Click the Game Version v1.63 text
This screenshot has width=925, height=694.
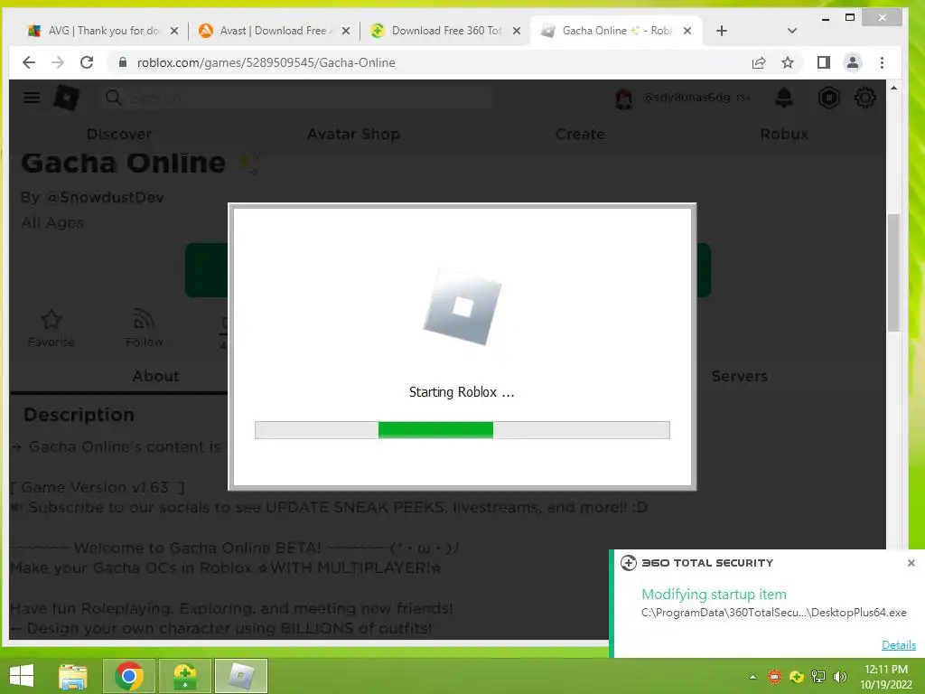(98, 487)
